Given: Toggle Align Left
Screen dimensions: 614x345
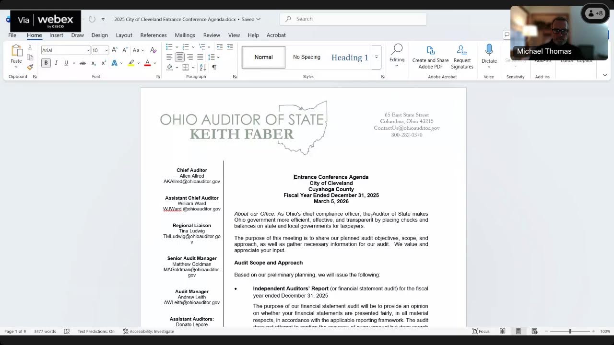Looking at the screenshot, I should coord(169,57).
